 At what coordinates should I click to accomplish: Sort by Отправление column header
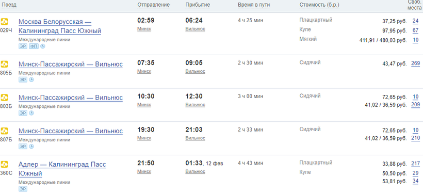coord(154,5)
